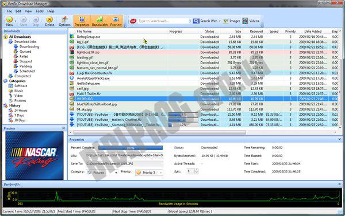This screenshot has height=216, width=345.
Task: Select the History tree node
Action: [x=14, y=105]
